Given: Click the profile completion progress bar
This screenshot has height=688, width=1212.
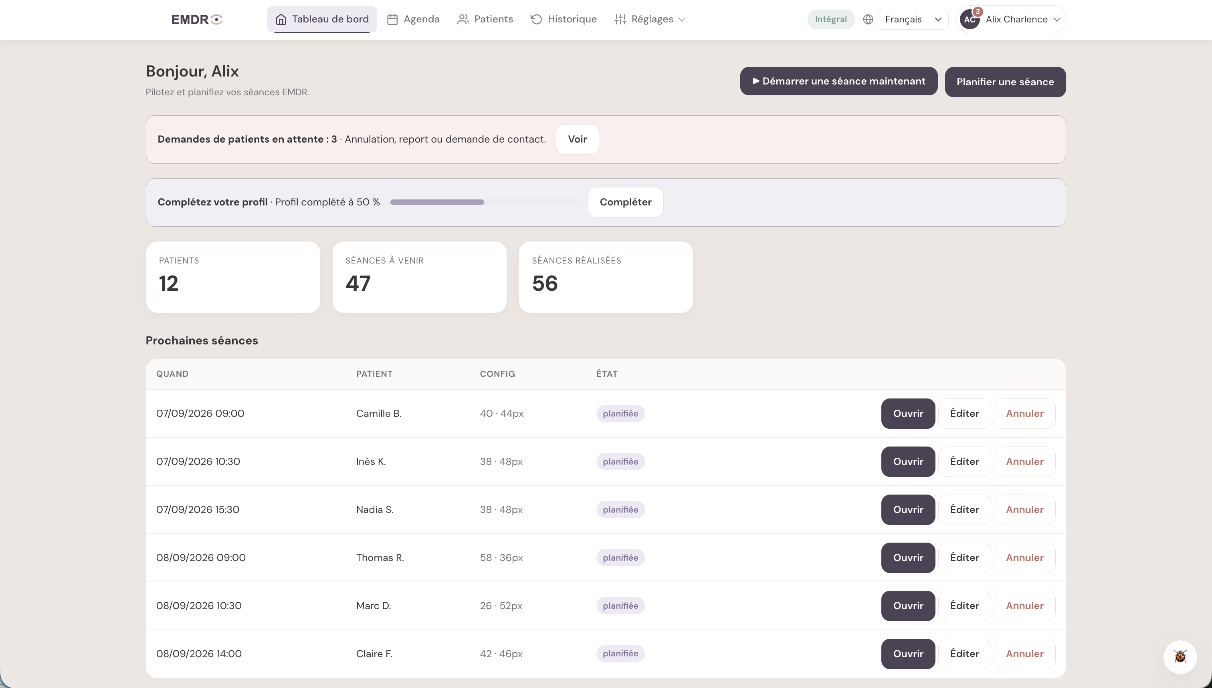Looking at the screenshot, I should tap(483, 202).
